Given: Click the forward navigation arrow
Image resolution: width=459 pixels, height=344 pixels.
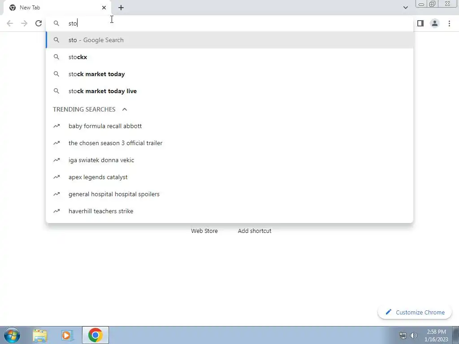Looking at the screenshot, I should point(24,23).
